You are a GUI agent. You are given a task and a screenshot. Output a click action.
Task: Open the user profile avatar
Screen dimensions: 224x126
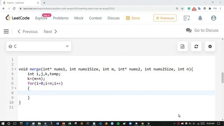tap(213, 18)
